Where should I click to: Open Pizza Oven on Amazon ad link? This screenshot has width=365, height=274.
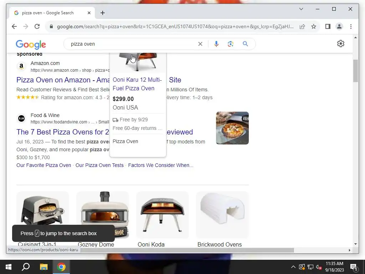pos(63,80)
